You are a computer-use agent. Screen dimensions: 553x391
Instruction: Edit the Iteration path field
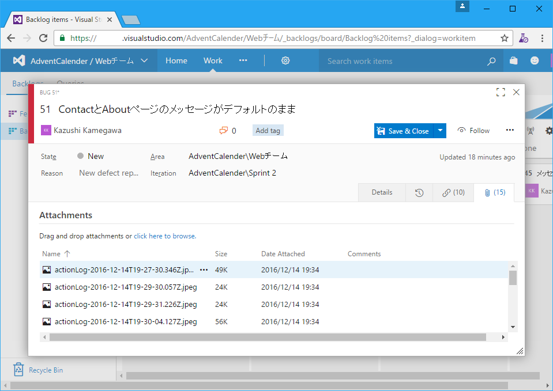[x=232, y=173]
